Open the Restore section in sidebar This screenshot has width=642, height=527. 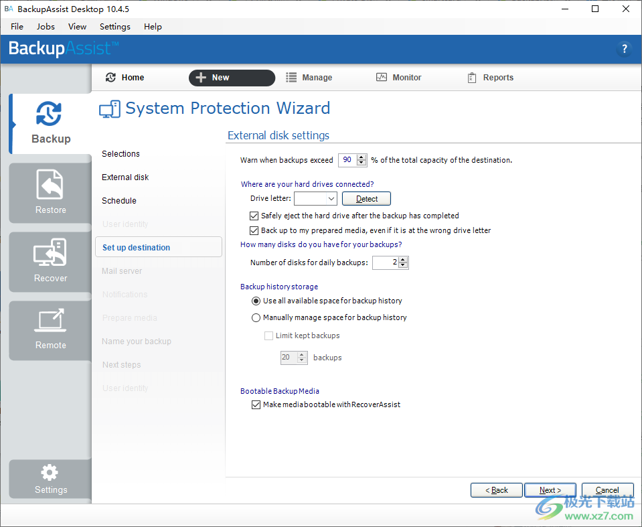tap(50, 192)
